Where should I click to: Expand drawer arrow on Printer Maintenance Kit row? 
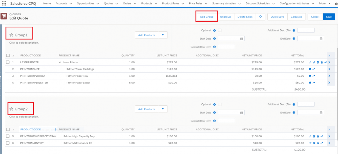click(329, 143)
